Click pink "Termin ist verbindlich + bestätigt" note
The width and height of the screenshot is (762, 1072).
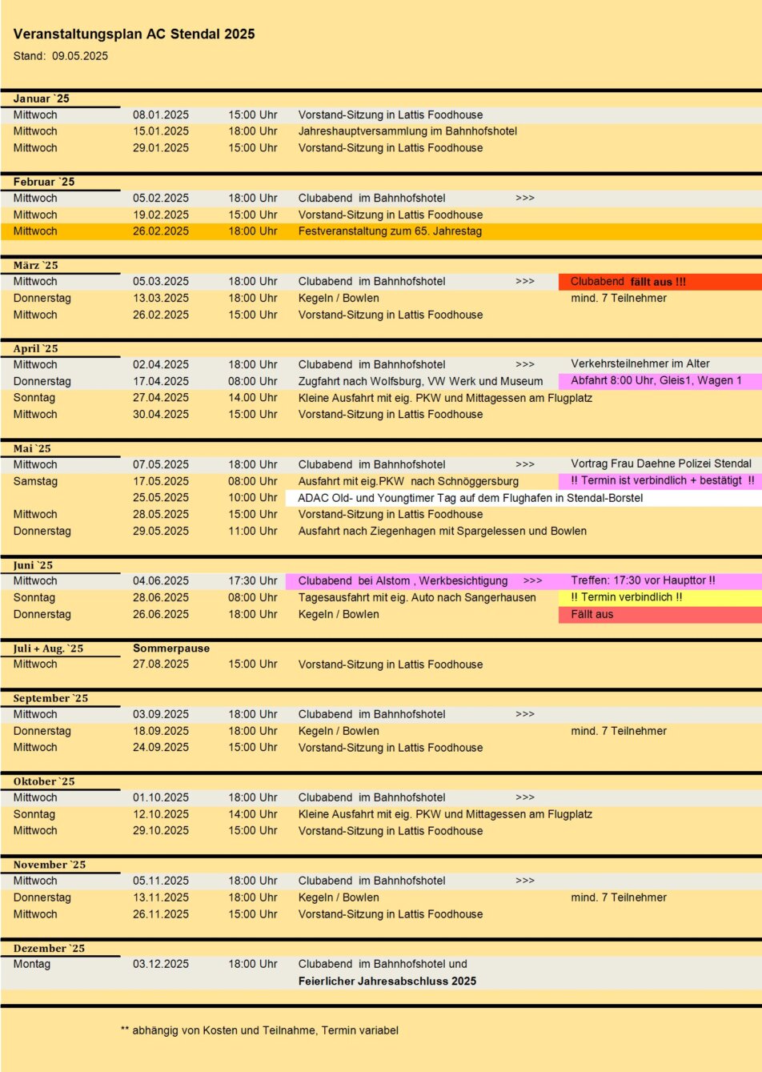click(x=661, y=480)
